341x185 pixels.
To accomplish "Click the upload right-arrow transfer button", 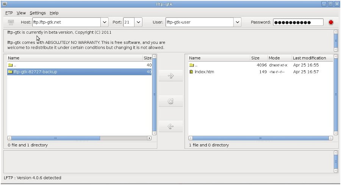I will 171,76.
